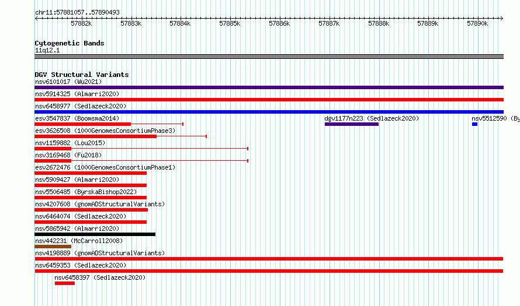520x306 pixels.
Task: Select the dgv1177n223 (Sedlazeck2020) purple bar
Action: pos(352,124)
